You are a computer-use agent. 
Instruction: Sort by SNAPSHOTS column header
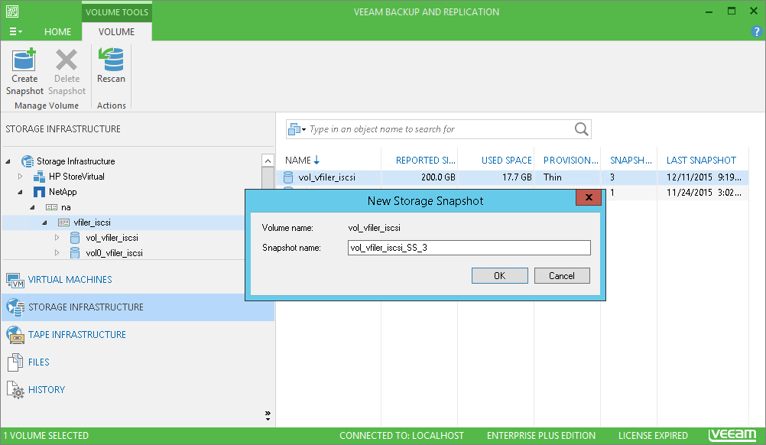(631, 161)
